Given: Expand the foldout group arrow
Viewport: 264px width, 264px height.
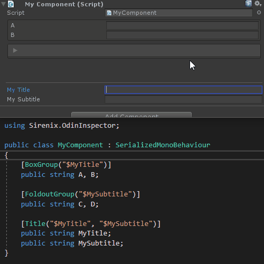Looking at the screenshot, I should 15,51.
